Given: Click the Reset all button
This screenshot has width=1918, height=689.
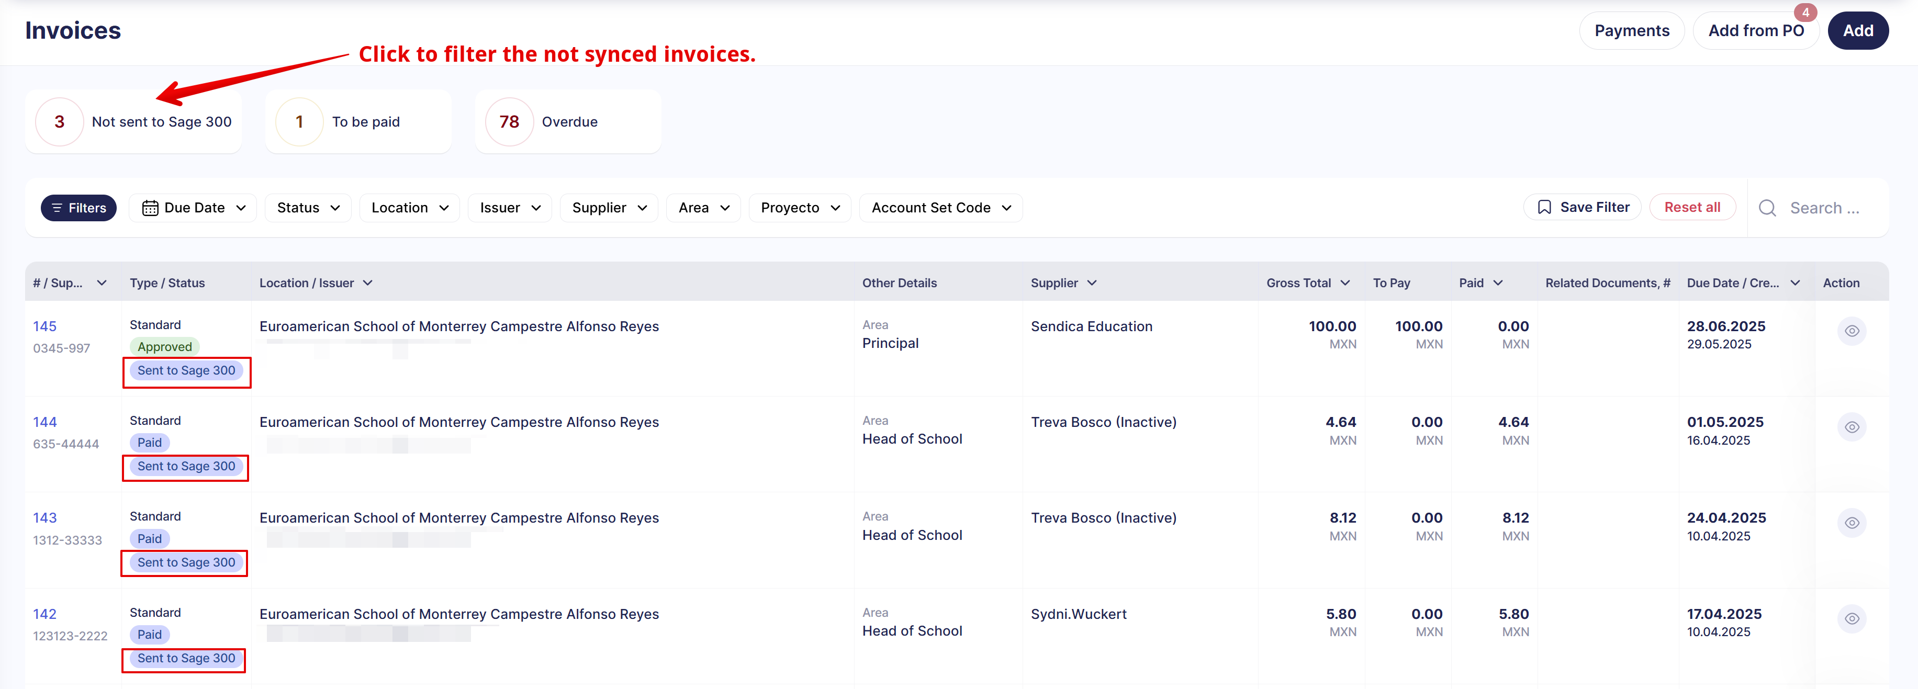Looking at the screenshot, I should click(1691, 208).
